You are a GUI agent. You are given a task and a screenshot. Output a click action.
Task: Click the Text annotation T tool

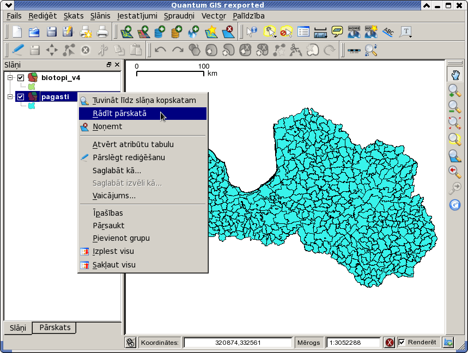point(406,32)
